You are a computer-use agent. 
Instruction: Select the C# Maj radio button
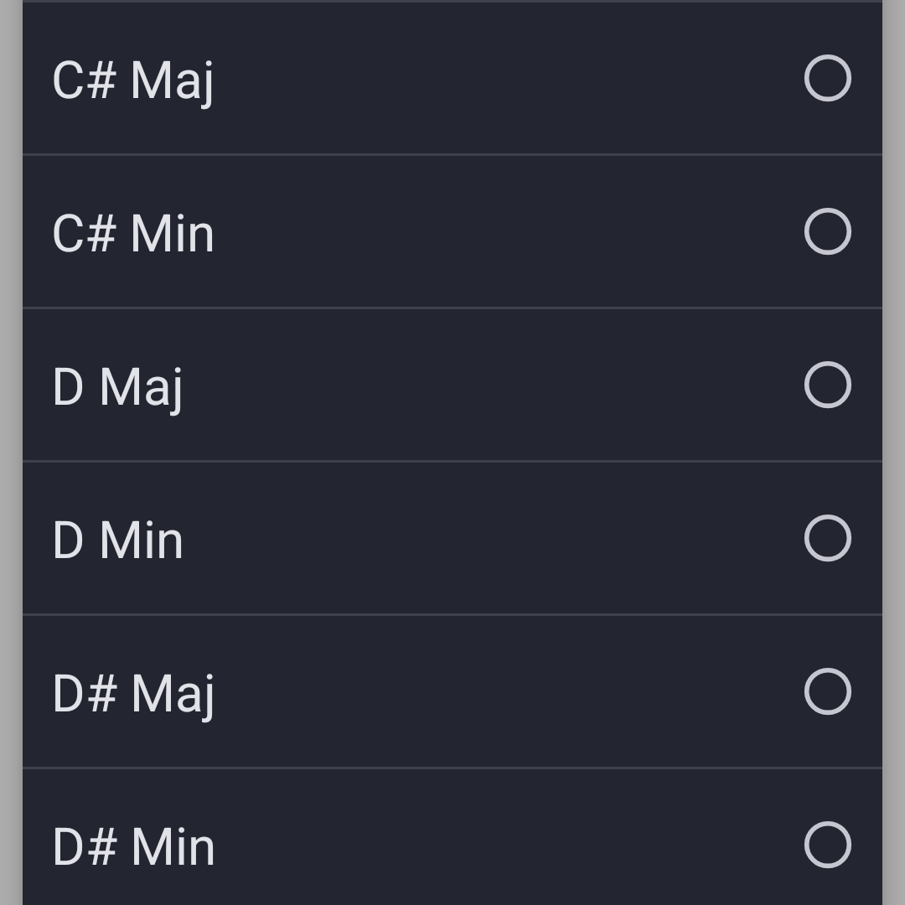pos(827,78)
